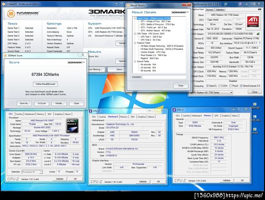
Task: Open CPU tab in the CPU-Z Memory window
Action: [178, 116]
